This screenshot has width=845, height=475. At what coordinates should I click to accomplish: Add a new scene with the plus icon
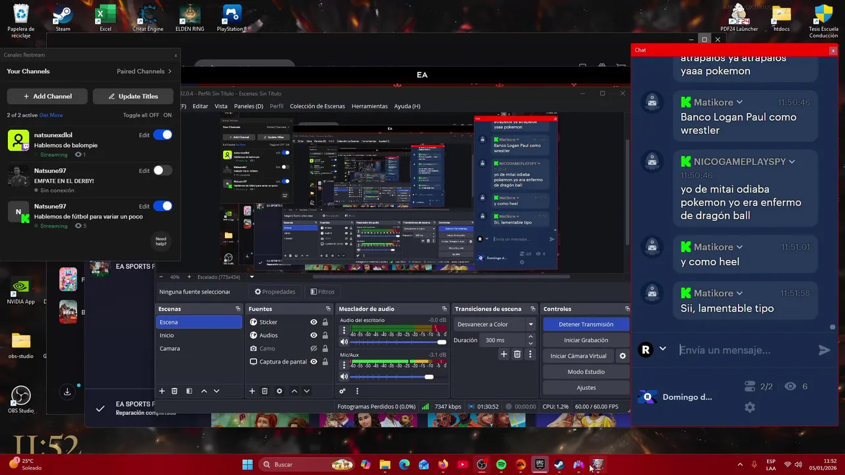(x=162, y=391)
